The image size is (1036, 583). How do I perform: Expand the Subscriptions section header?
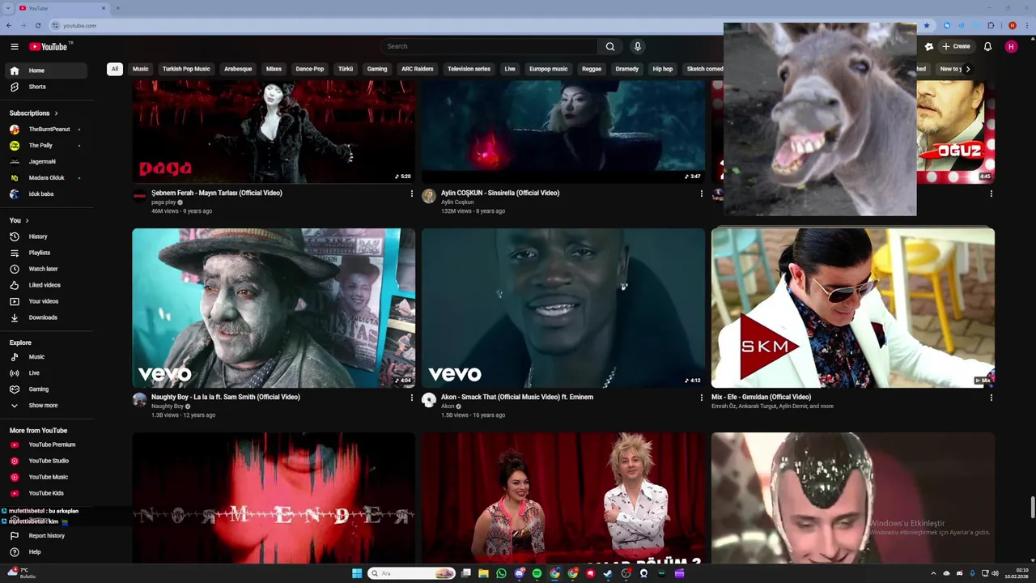click(34, 113)
